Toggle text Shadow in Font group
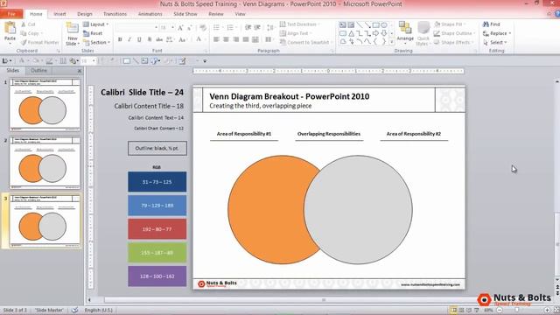Viewport: 560px width, 315px height. coord(150,39)
